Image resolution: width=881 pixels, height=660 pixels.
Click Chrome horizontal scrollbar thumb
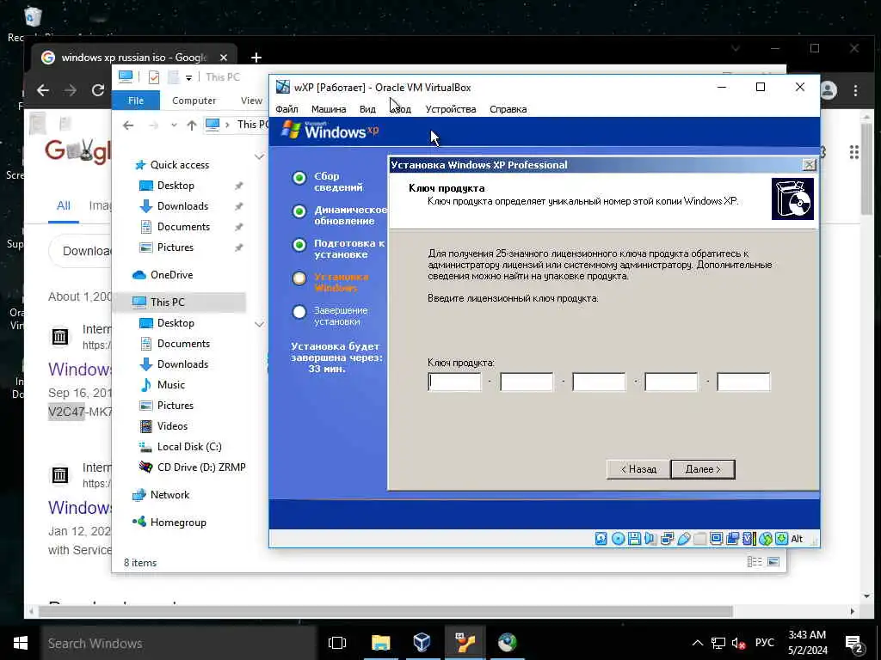pyautogui.click(x=385, y=611)
